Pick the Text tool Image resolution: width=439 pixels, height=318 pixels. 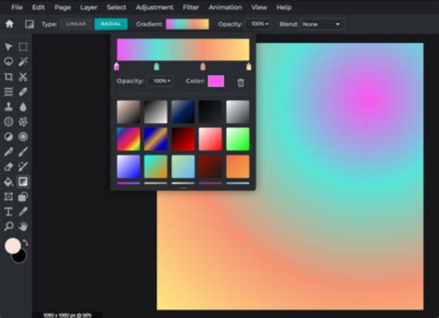tap(9, 212)
